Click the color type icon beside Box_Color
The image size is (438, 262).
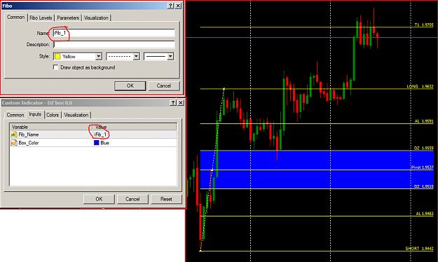tap(14, 143)
